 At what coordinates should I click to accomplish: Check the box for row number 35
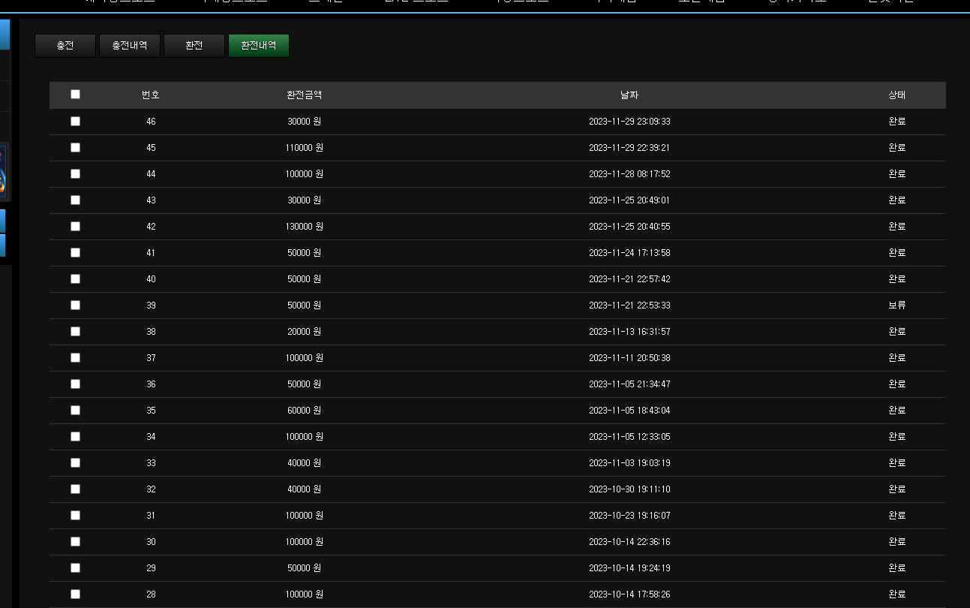75,411
